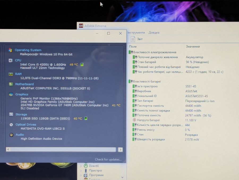This screenshot has width=239, height=180.
Task: Click the green CPU temperature indicator
Action: [82, 64]
